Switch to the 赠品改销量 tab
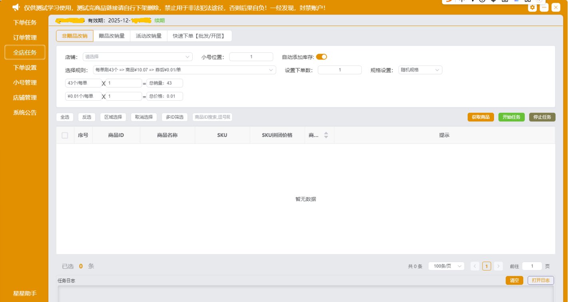The width and height of the screenshot is (568, 302). [112, 36]
